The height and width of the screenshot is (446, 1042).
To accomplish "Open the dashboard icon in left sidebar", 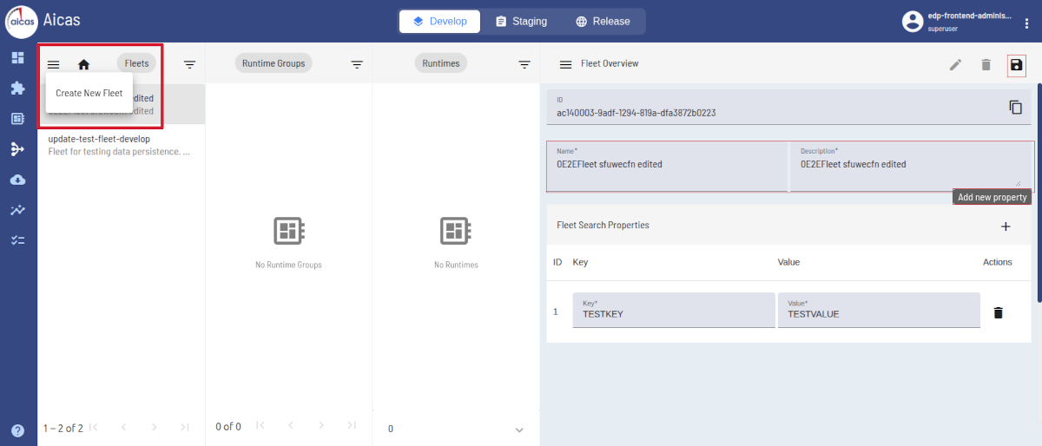I will click(x=17, y=58).
